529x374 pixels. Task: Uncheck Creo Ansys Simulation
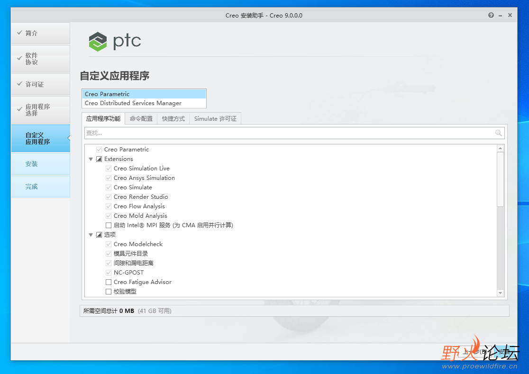[109, 178]
